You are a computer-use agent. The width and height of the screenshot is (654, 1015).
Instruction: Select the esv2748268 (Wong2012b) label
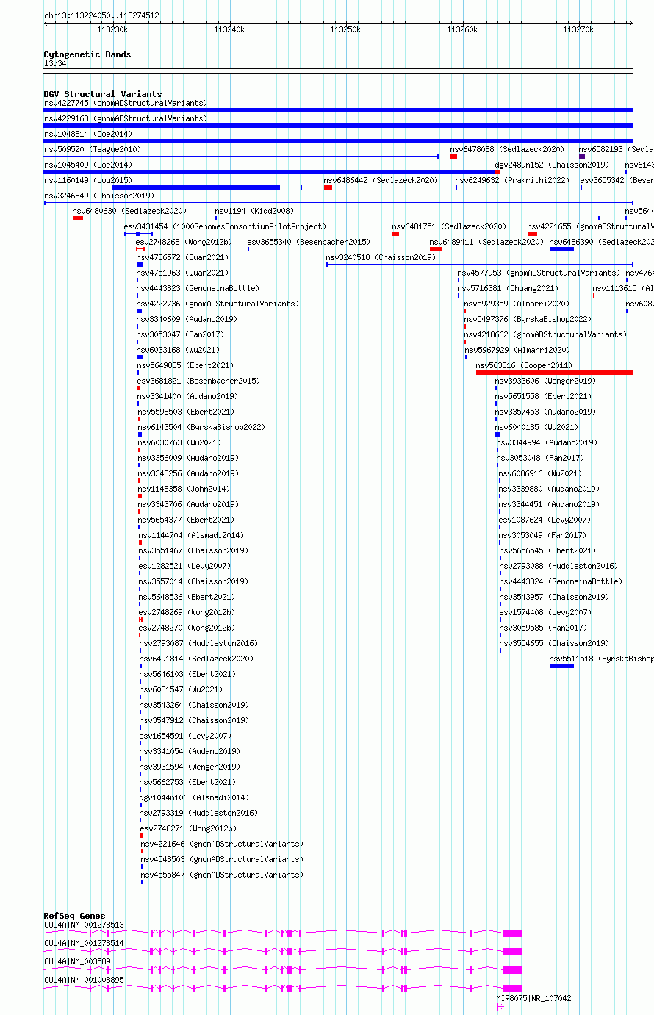184,242
